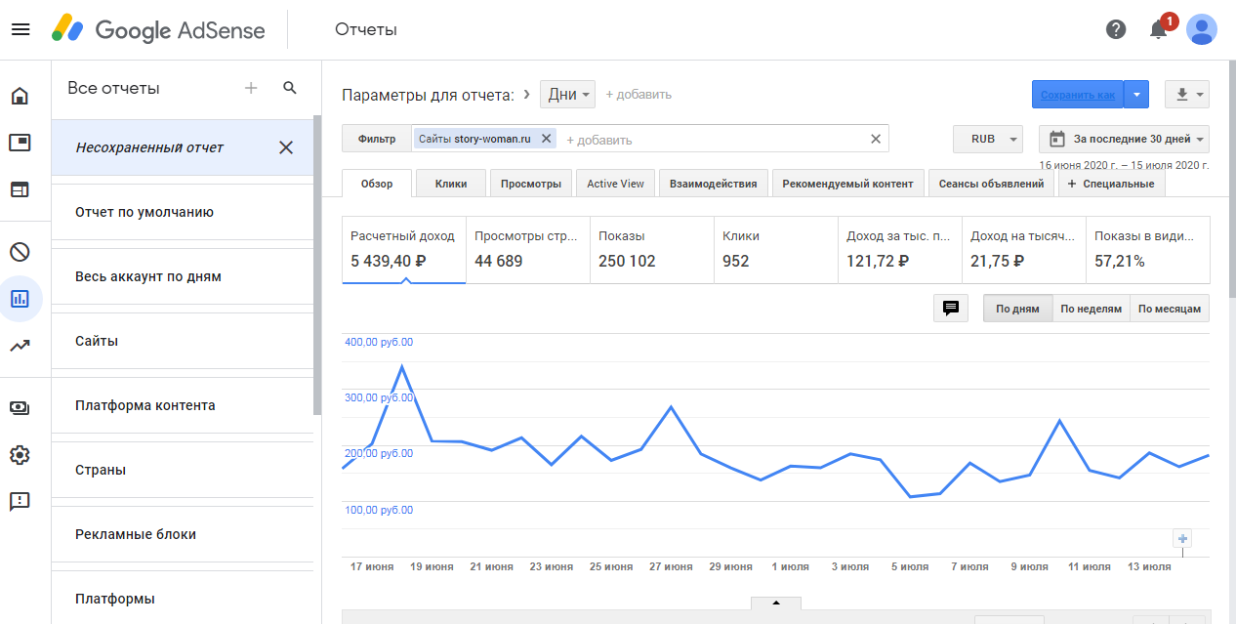Remove the story-woman.ru filter chip

[x=547, y=139]
